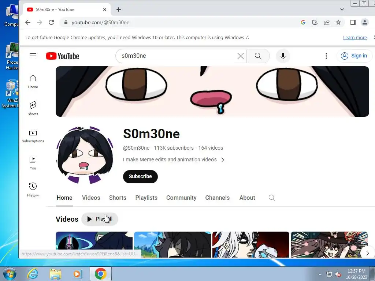The width and height of the screenshot is (375, 281).
Task: Open the Chrome profile avatar
Action: pyautogui.click(x=365, y=22)
